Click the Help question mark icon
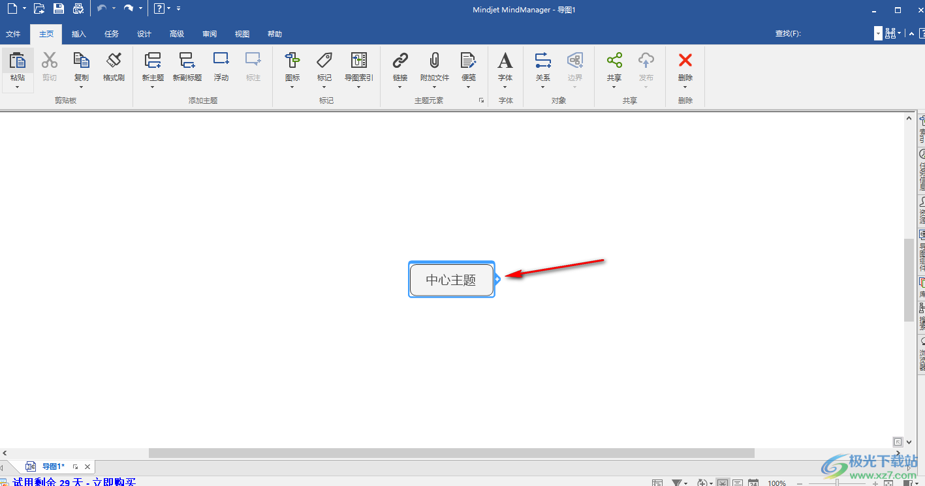Screen dimensions: 925x486 tap(159, 8)
